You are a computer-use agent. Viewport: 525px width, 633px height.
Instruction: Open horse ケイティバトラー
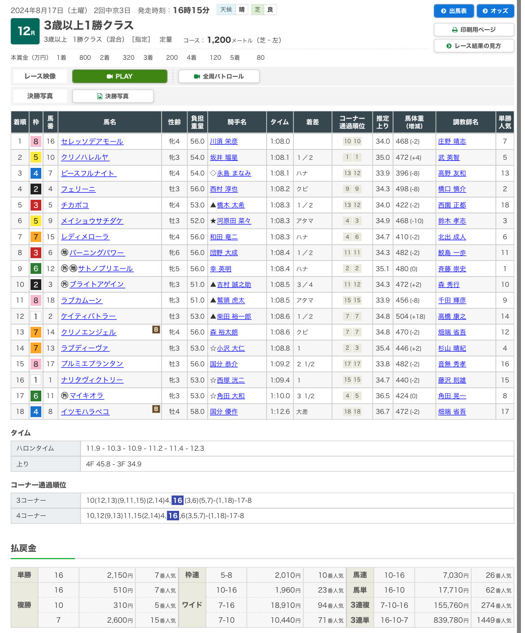[x=88, y=316]
